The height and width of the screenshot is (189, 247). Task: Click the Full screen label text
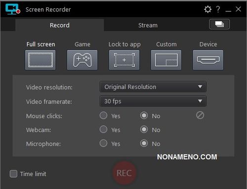coord(41,44)
